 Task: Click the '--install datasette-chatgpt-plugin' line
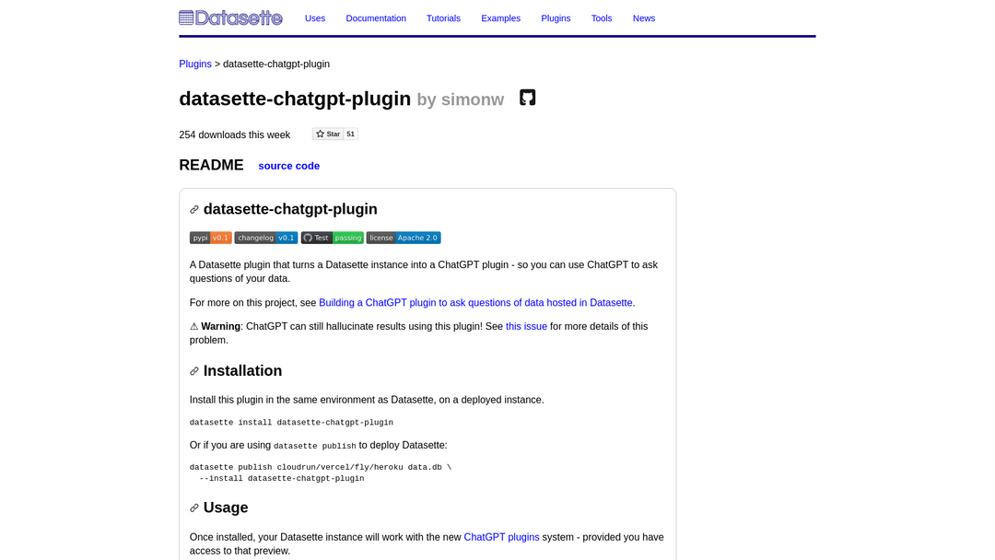pyautogui.click(x=282, y=479)
